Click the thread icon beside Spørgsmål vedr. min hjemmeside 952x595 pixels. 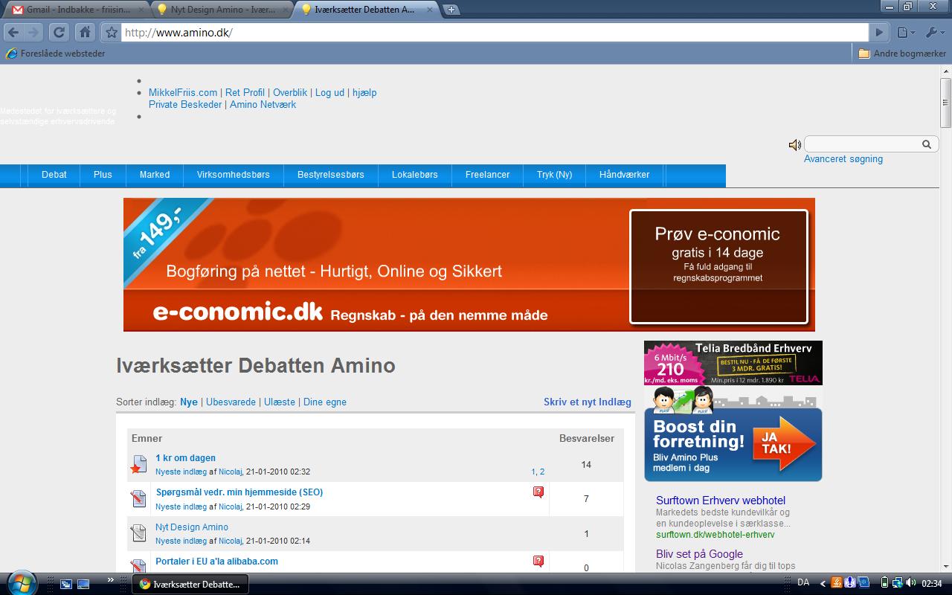tap(138, 498)
